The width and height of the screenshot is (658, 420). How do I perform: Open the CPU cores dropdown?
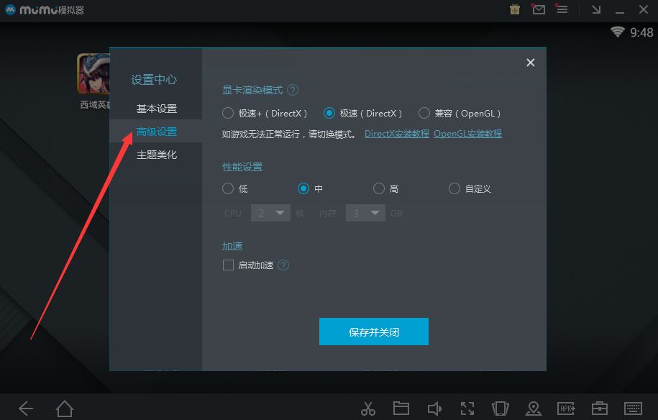coord(270,213)
